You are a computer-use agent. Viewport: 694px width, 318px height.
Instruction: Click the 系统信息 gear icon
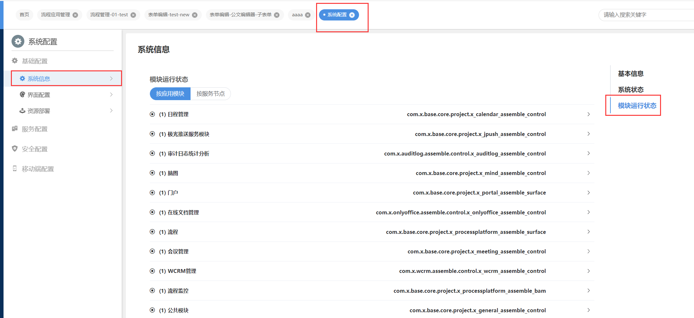pos(22,78)
